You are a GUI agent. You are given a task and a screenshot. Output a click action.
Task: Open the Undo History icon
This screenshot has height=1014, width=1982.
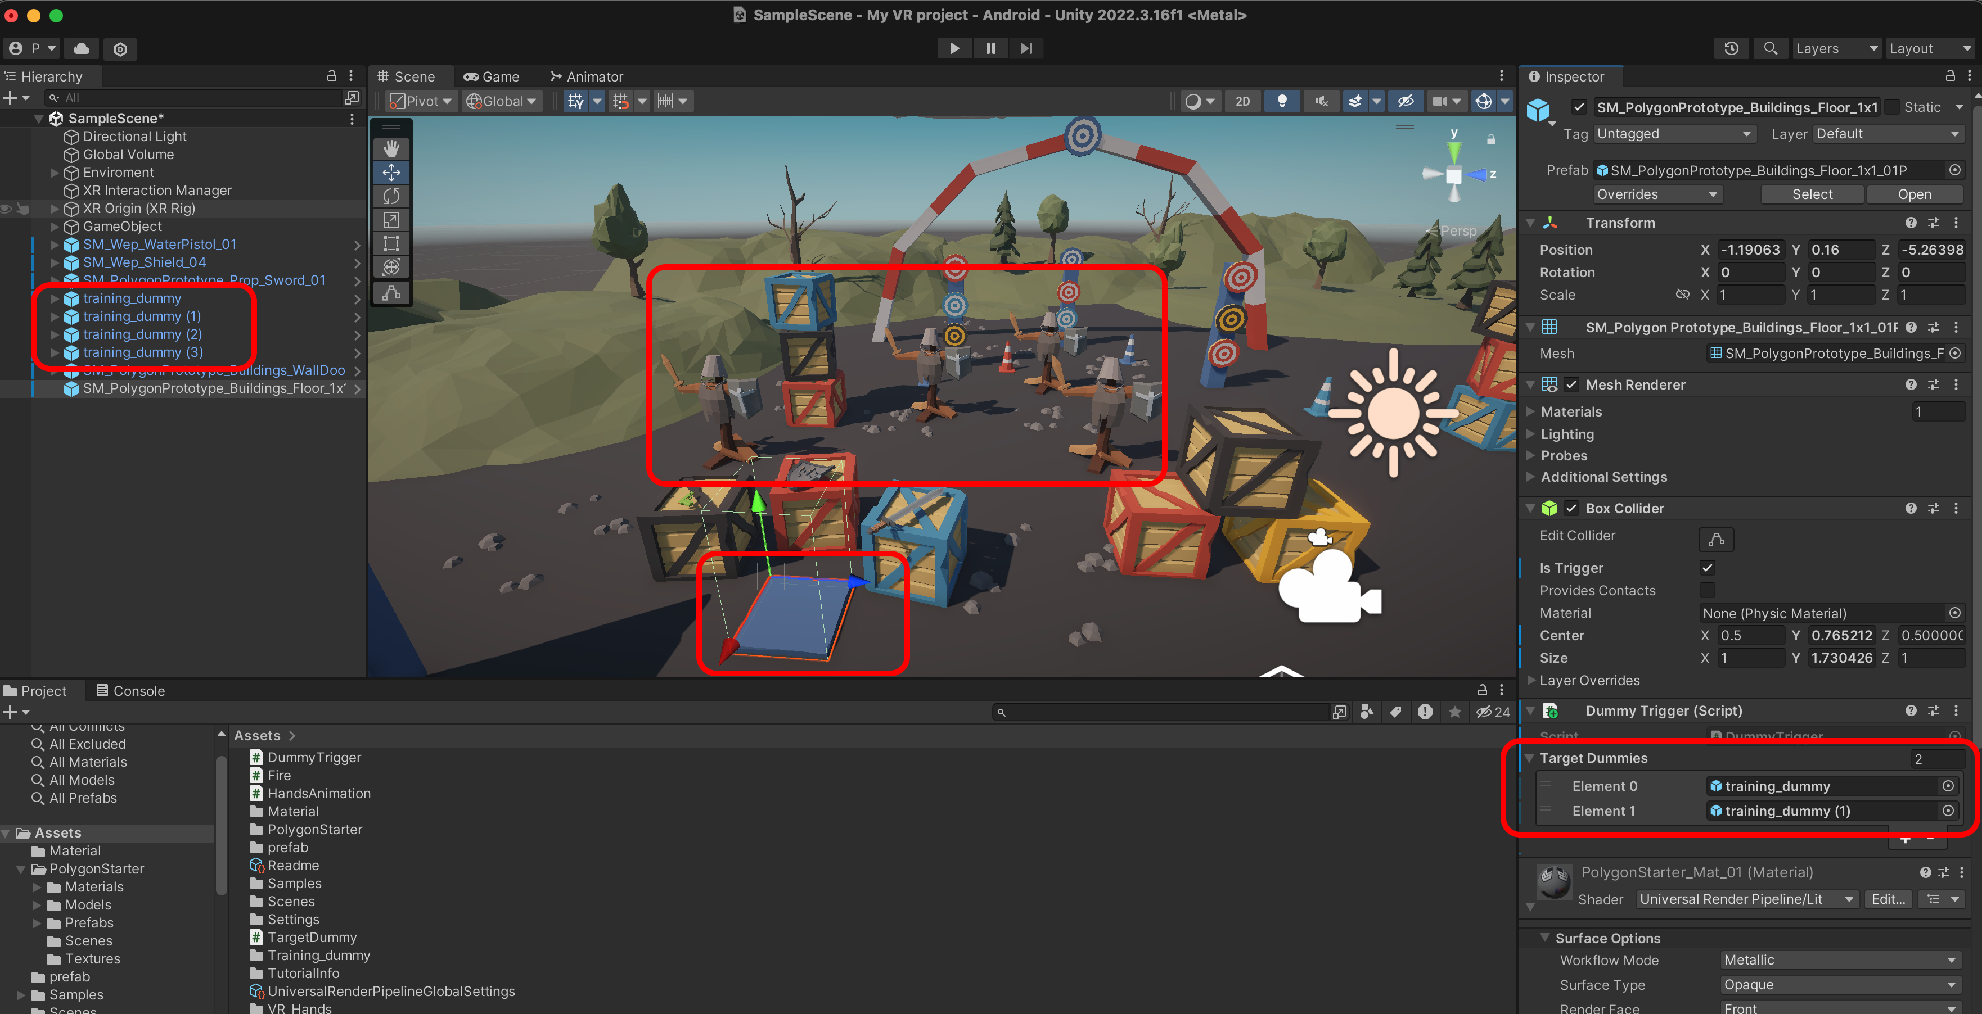(x=1731, y=48)
